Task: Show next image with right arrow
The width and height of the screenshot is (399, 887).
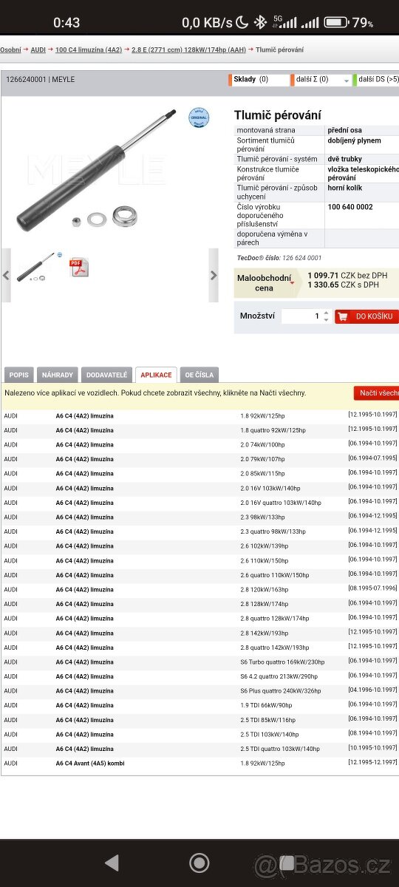Action: pos(214,275)
